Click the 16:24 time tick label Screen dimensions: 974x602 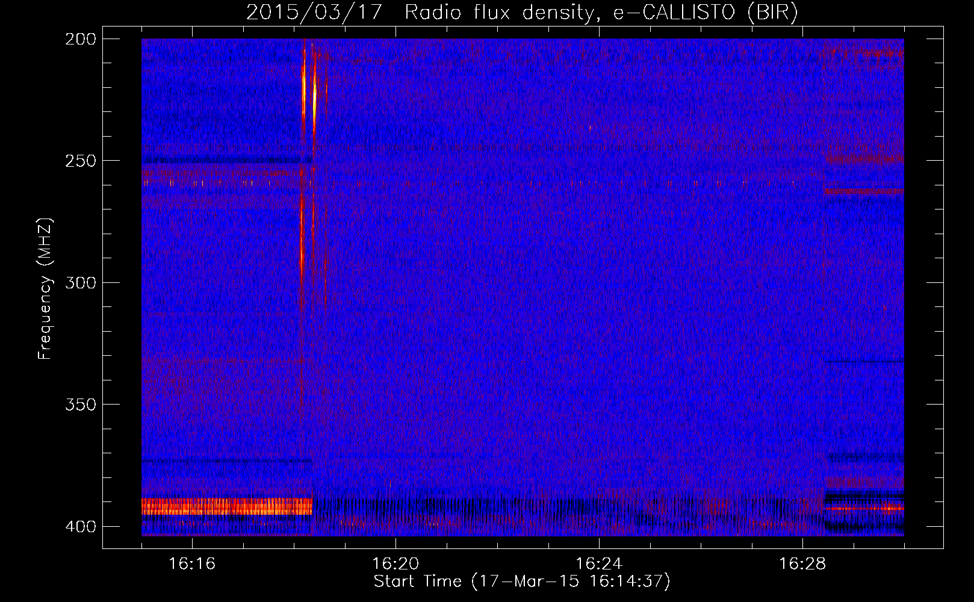click(599, 563)
